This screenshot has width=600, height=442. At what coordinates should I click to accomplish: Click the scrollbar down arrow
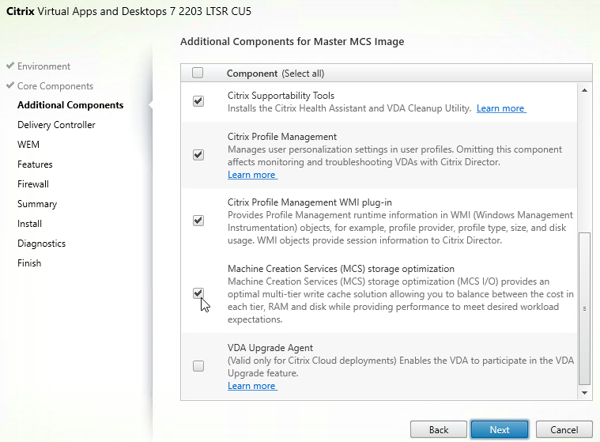(584, 393)
